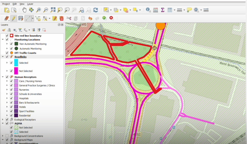The image size is (247, 144).
Task: Enable the Background Concentrations layer checkbox
Action: pyautogui.click(x=7, y=136)
